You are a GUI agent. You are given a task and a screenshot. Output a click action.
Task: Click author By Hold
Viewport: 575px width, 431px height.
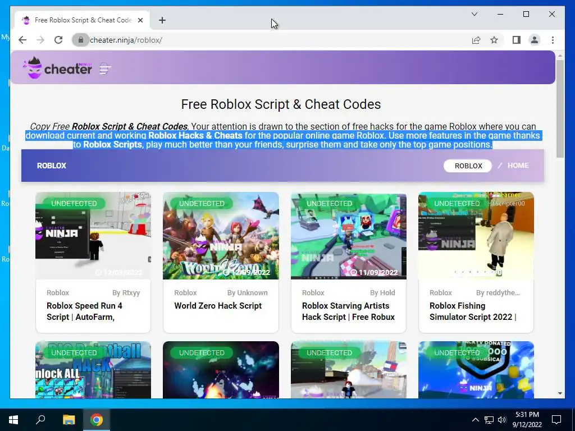click(x=382, y=292)
